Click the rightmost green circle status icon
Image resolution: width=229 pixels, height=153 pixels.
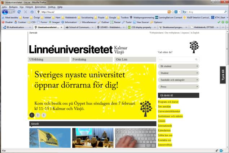pyautogui.click(x=227, y=22)
